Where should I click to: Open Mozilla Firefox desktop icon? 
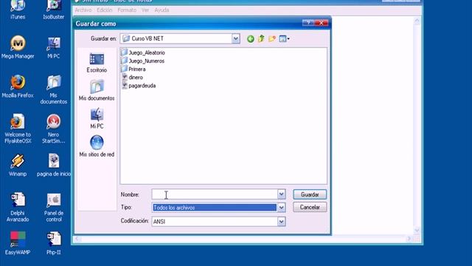[18, 86]
